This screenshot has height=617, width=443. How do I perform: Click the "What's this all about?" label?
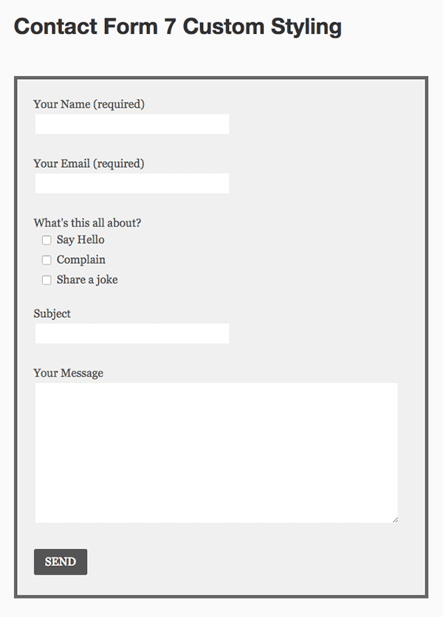[86, 222]
